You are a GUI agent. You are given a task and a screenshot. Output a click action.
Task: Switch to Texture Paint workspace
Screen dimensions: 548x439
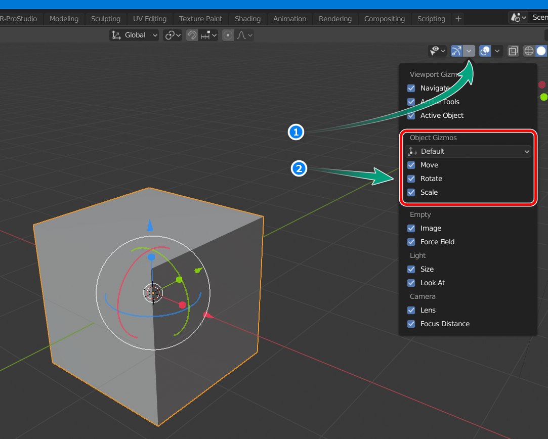point(200,19)
